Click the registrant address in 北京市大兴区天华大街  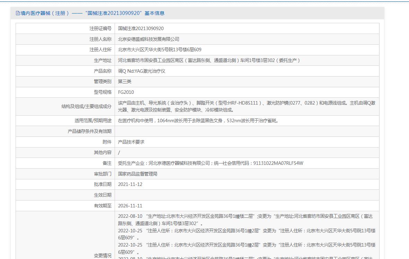(x=160, y=50)
